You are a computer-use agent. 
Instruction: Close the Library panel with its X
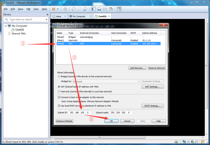click(48, 15)
